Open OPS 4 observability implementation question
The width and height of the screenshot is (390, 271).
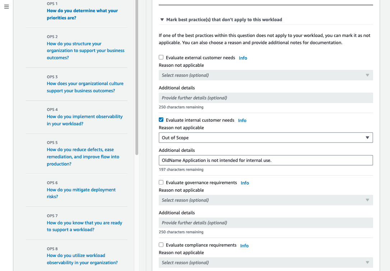click(x=84, y=120)
